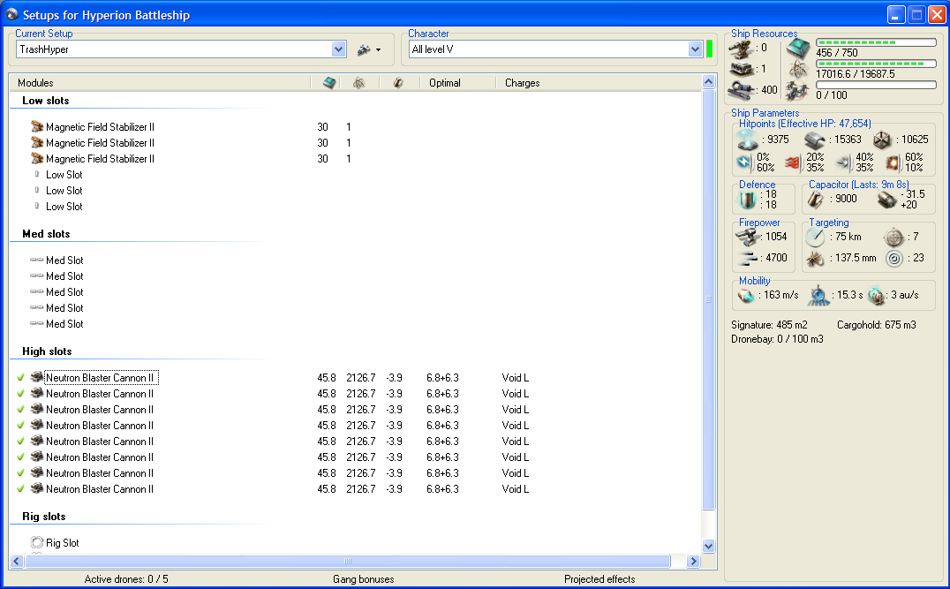
Task: Click the CPU resource icon
Action: (x=798, y=49)
